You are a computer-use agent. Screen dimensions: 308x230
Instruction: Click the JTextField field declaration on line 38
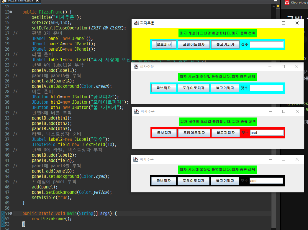click(74, 145)
